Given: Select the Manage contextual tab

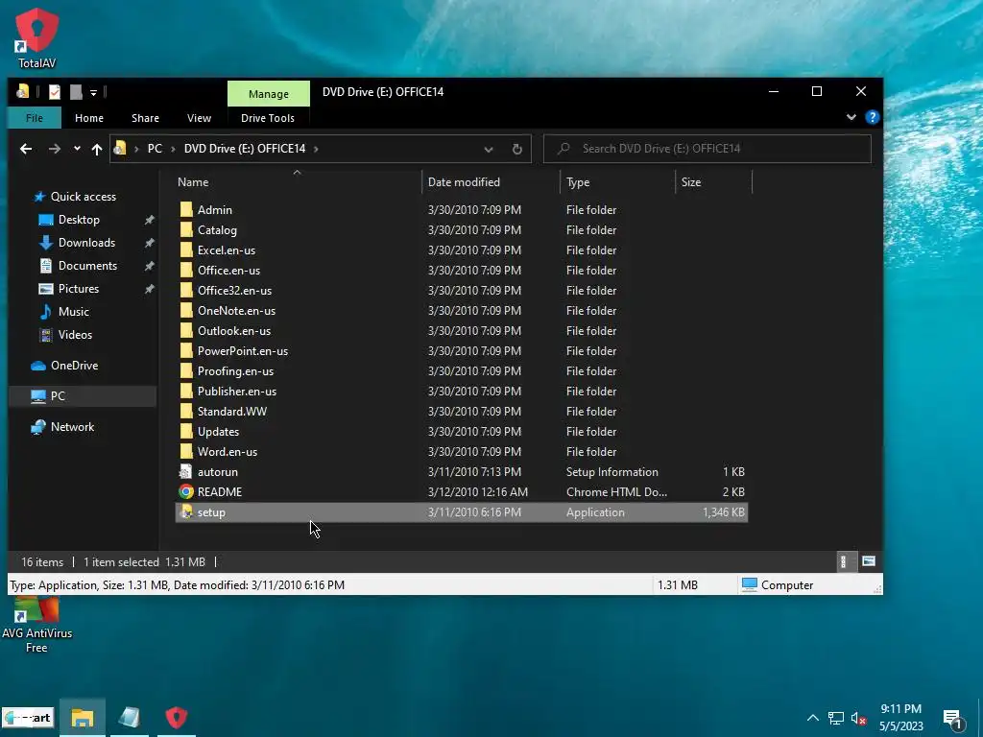Looking at the screenshot, I should pyautogui.click(x=269, y=94).
